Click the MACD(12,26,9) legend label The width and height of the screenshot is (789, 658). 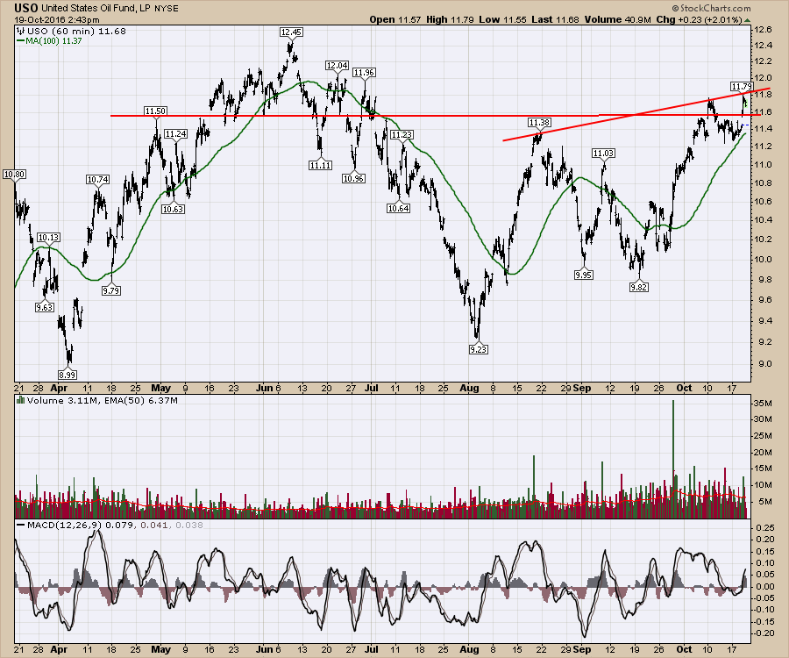(59, 525)
